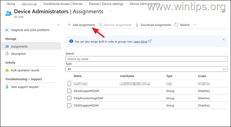Open the AzureSupportGDAP group entry
Image resolution: width=231 pixels, height=127 pixels.
(86, 91)
